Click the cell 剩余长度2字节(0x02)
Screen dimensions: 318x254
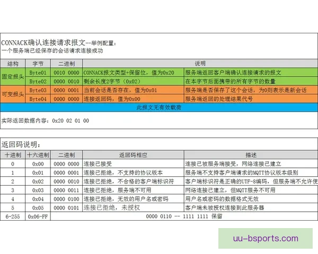point(133,81)
